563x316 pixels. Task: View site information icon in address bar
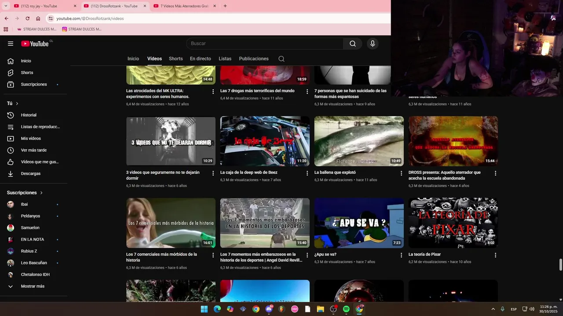click(51, 18)
